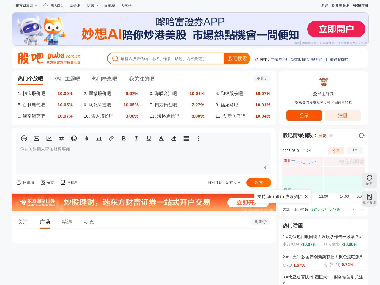Image resolution: width=380 pixels, height=285 pixels.
Task: Open 百利电气吧 in the hot list
Action: [34, 105]
